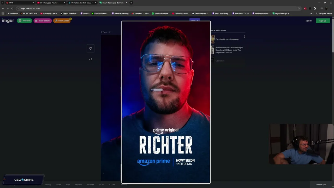Open the Privacy footer link
This screenshot has width=334, height=188.
[x=48, y=185]
